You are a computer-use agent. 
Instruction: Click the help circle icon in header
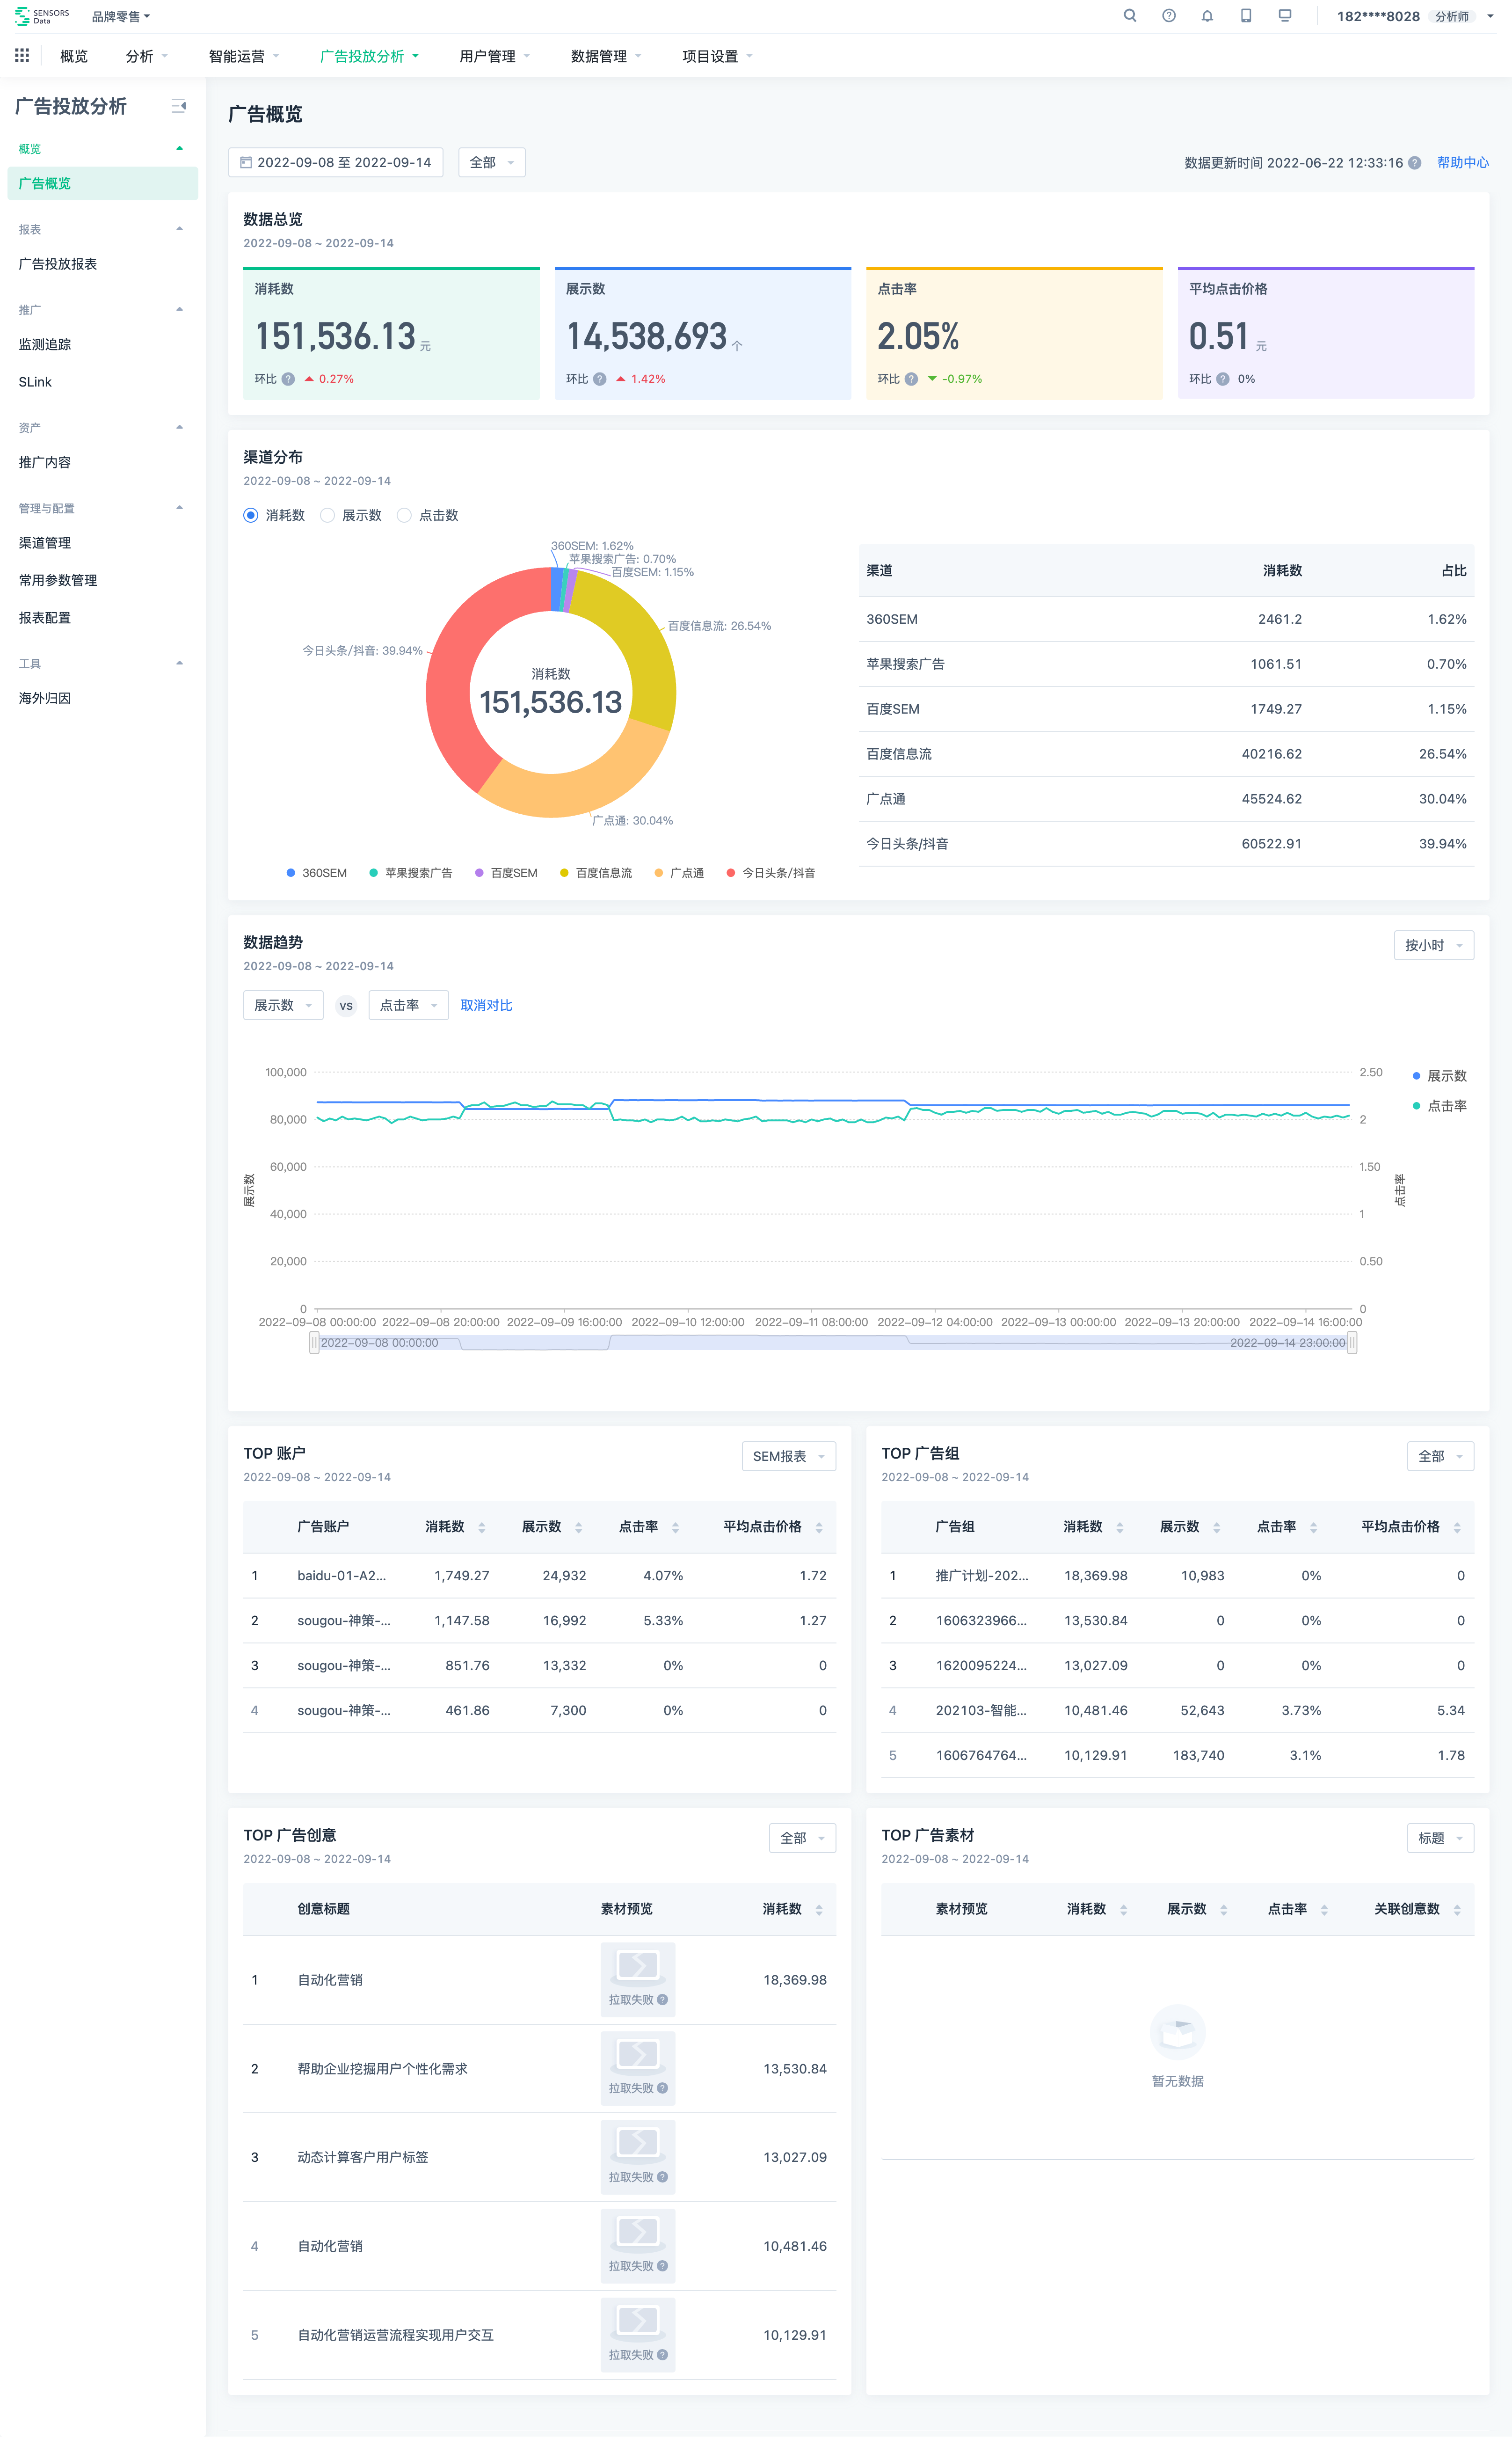point(1168,16)
